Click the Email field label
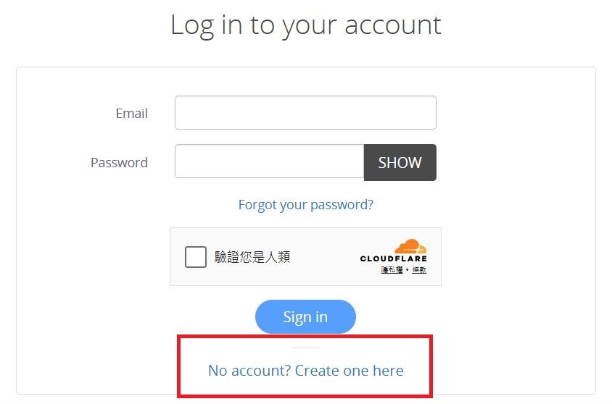The width and height of the screenshot is (612, 404). click(131, 114)
